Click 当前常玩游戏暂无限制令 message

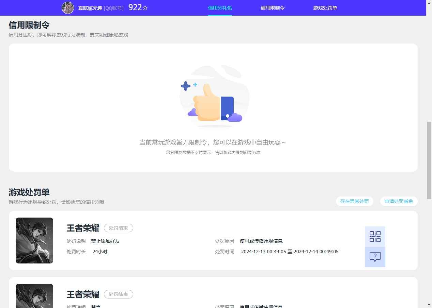pos(213,142)
